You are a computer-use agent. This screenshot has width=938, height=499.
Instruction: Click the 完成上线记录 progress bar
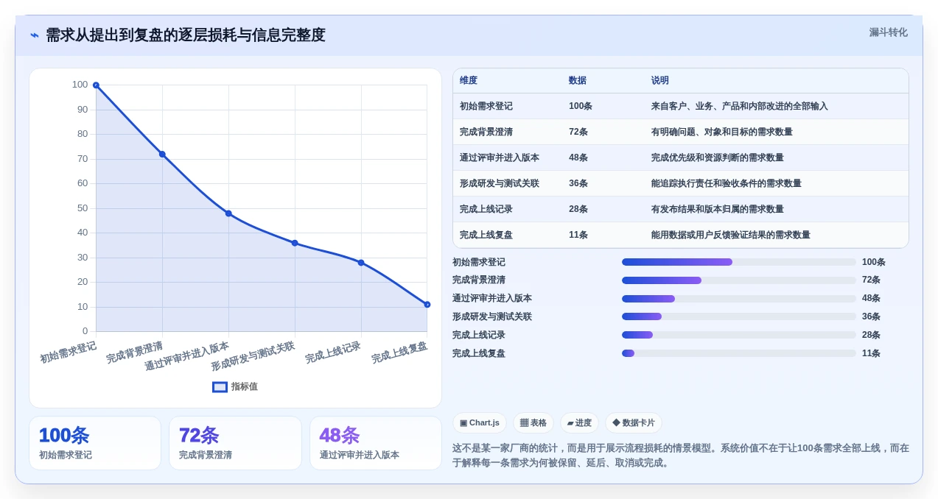point(739,335)
